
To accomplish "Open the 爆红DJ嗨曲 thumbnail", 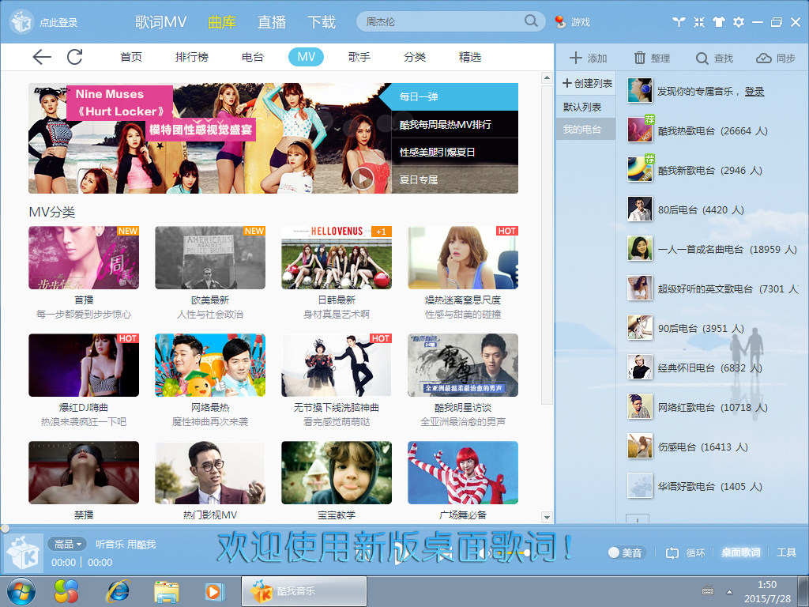I will [84, 365].
